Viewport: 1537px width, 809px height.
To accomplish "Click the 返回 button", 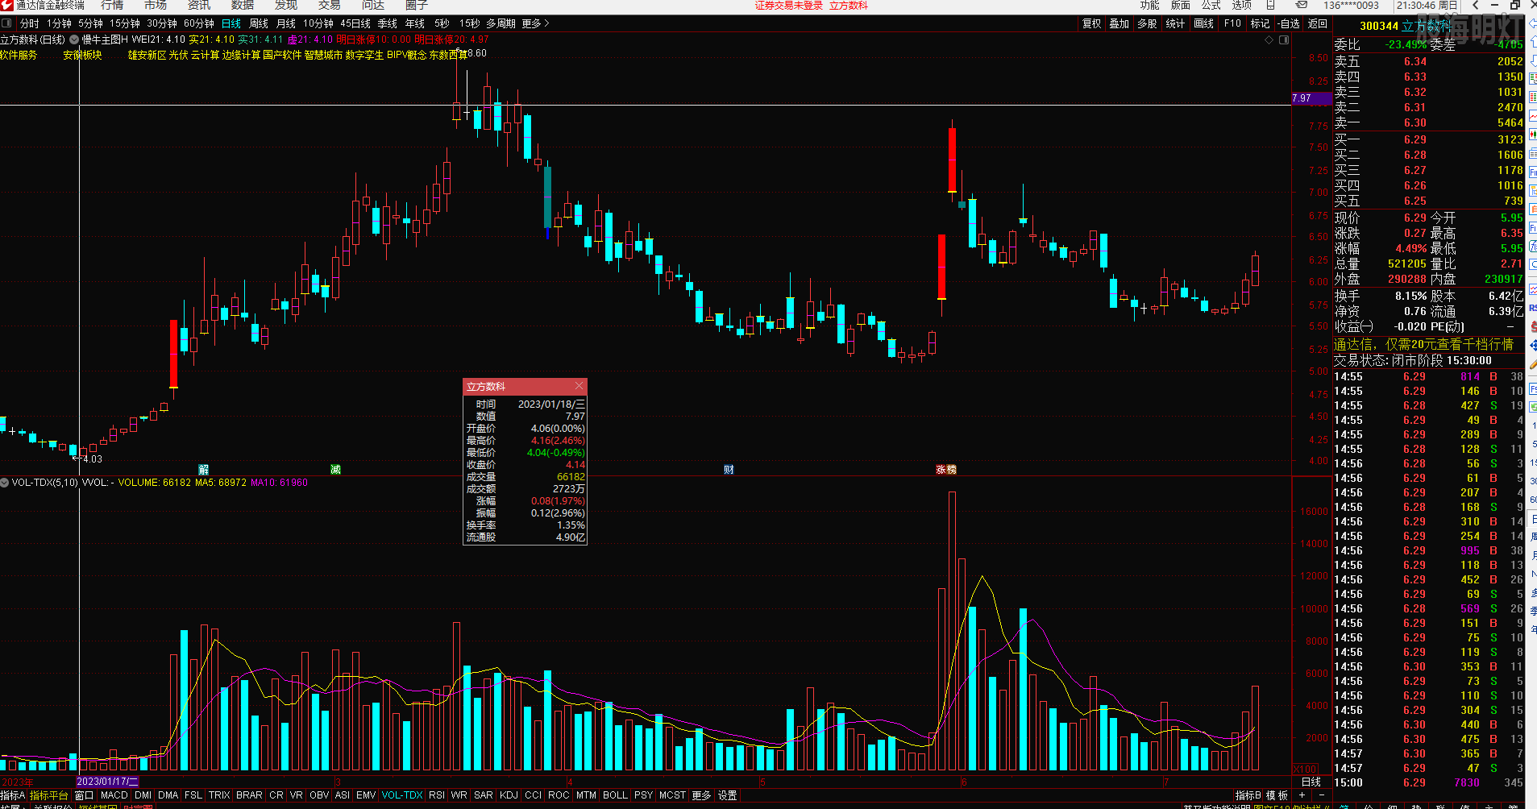I will (1318, 23).
